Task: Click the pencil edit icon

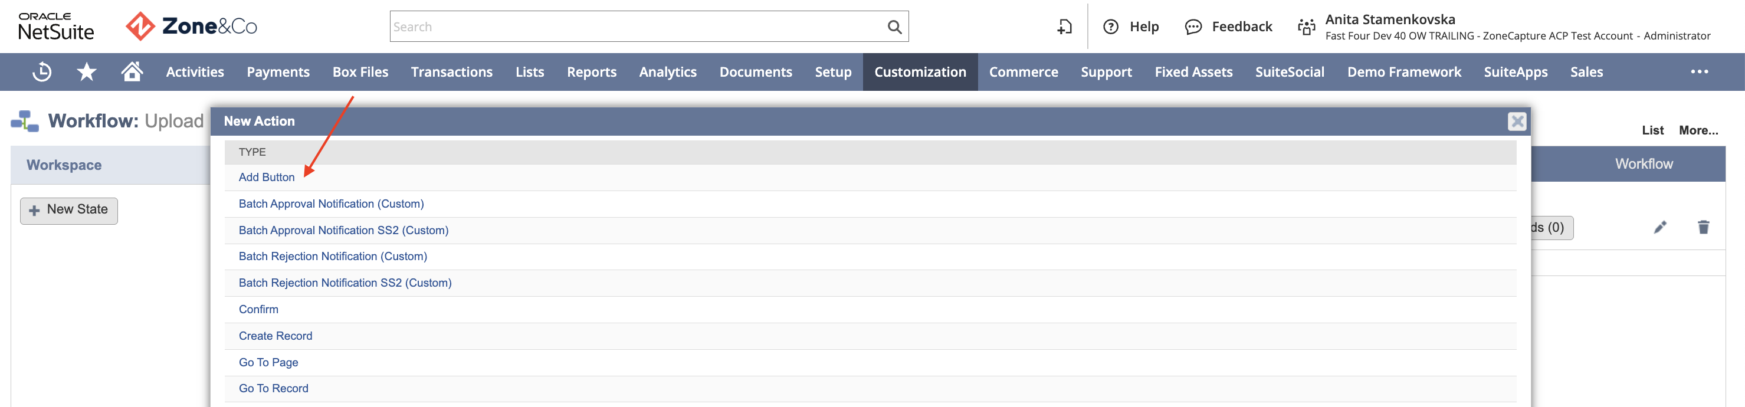Action: pyautogui.click(x=1659, y=228)
